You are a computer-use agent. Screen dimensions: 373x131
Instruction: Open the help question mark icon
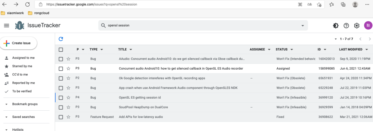pos(346,26)
